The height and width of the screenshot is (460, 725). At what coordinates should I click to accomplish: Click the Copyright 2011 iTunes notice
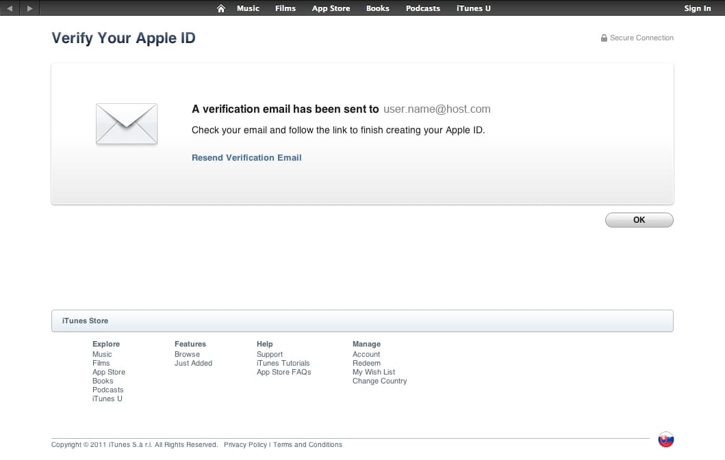coord(134,444)
